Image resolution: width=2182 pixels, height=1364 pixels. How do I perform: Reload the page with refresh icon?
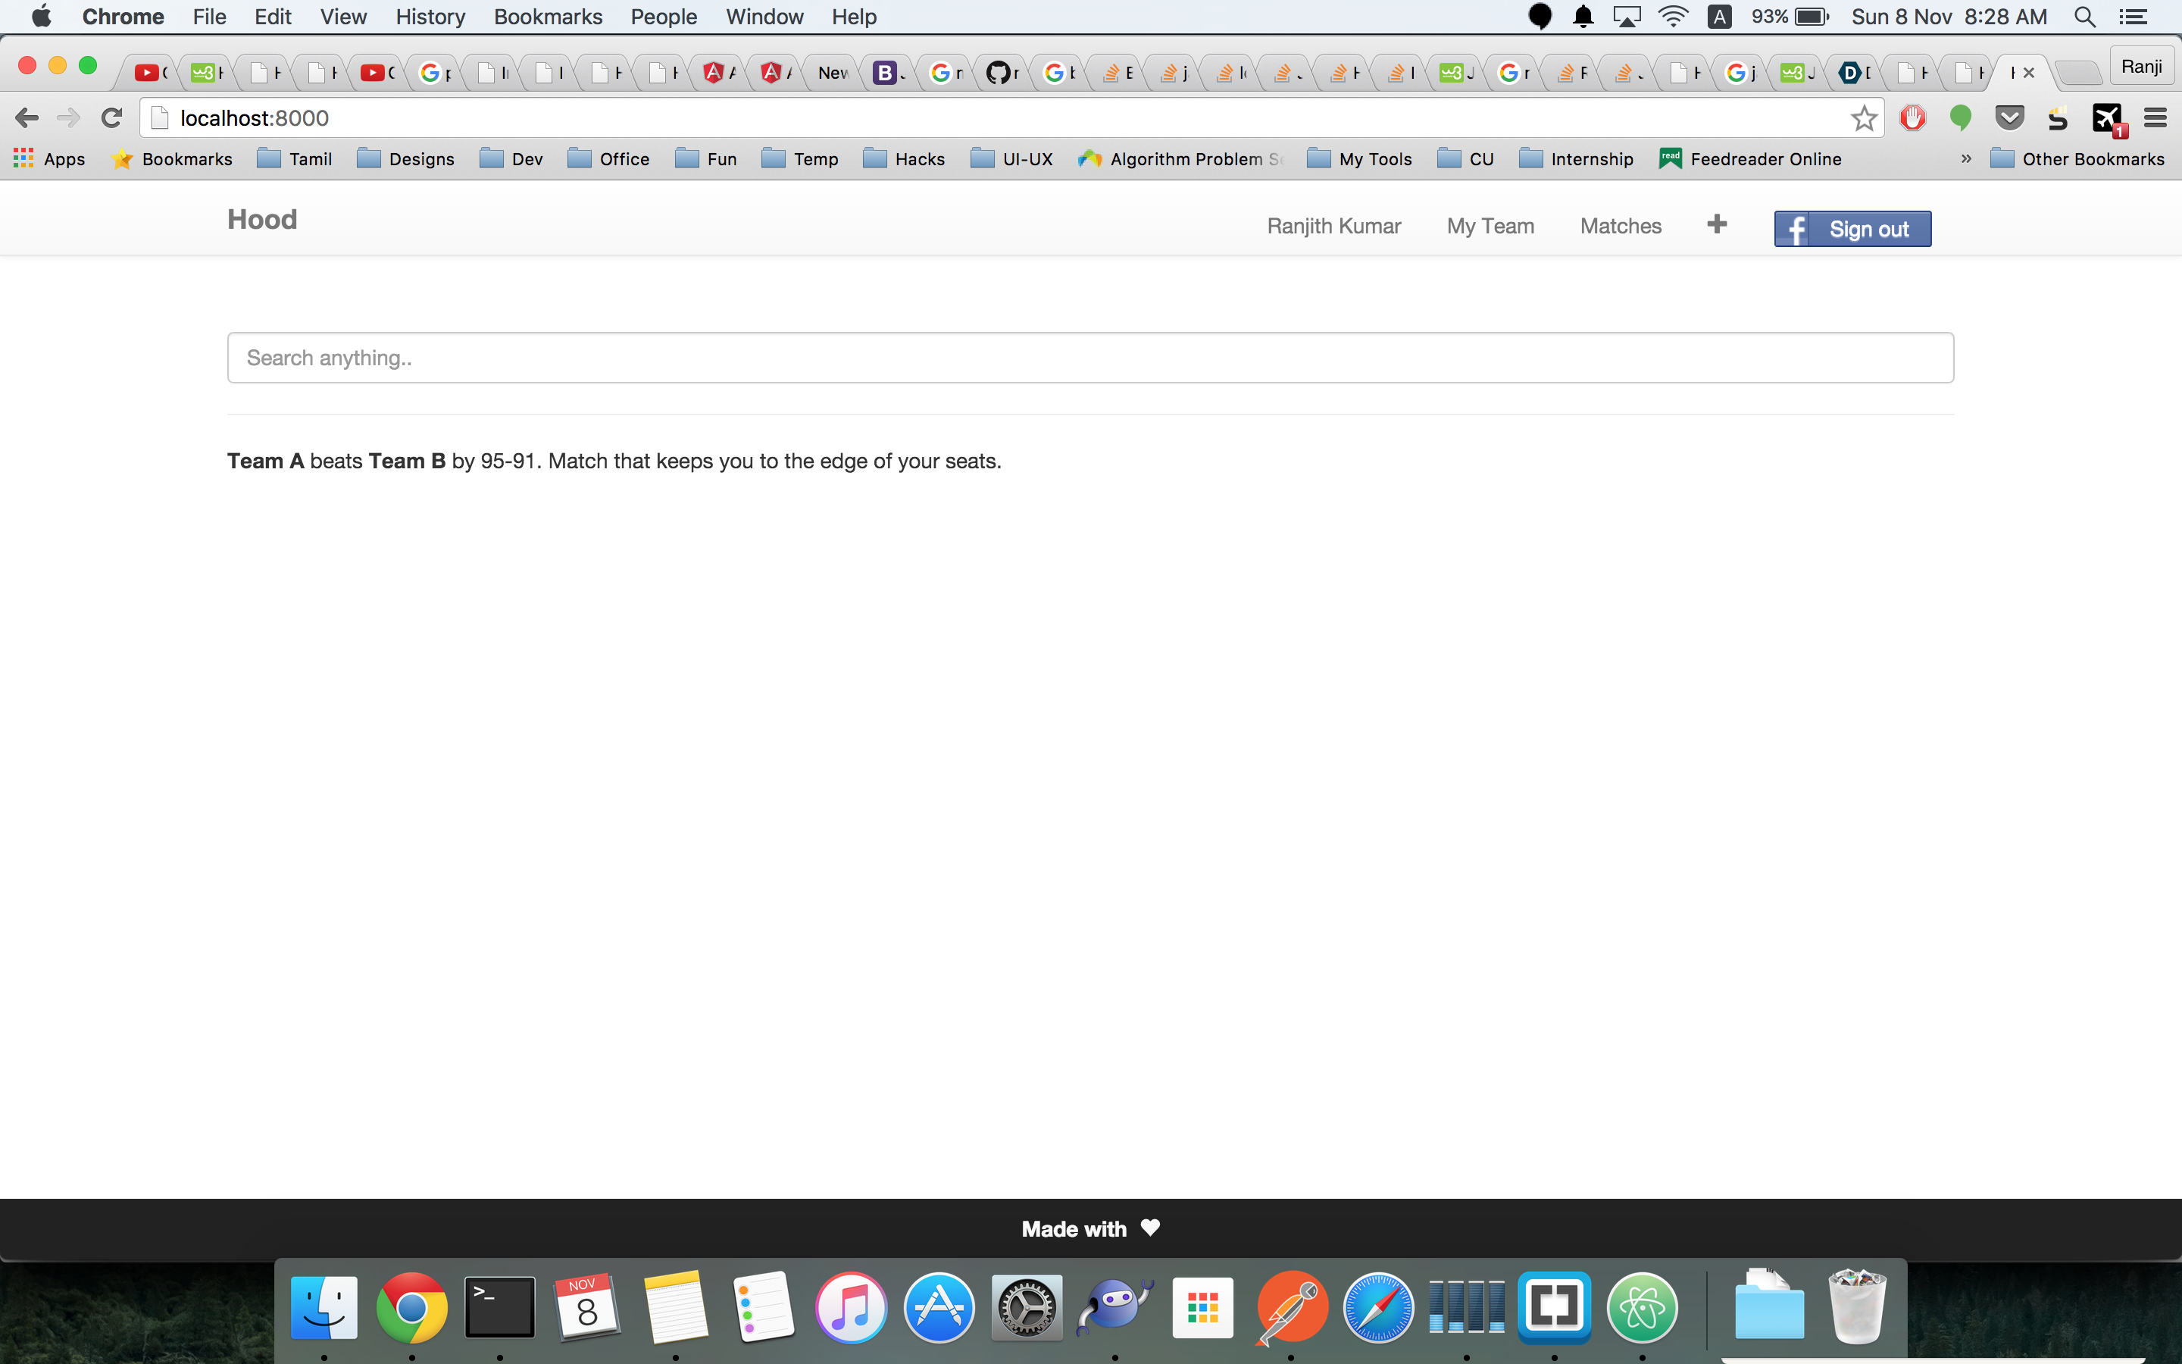click(x=112, y=118)
